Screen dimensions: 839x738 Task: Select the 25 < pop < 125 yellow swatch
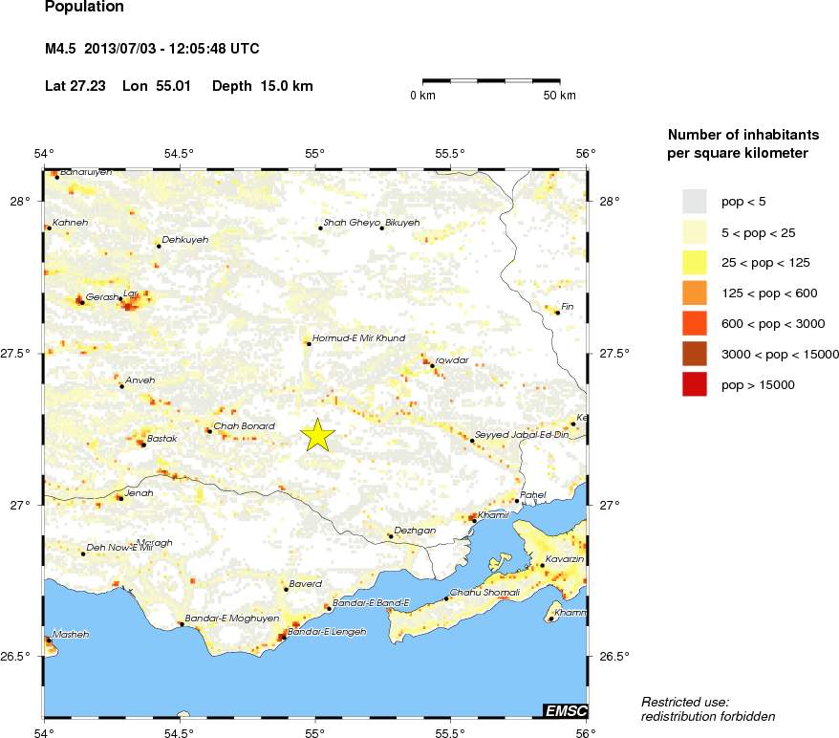point(694,262)
